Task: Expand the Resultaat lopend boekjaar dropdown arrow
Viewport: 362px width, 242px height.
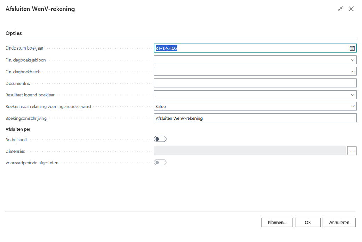Action: (352, 95)
